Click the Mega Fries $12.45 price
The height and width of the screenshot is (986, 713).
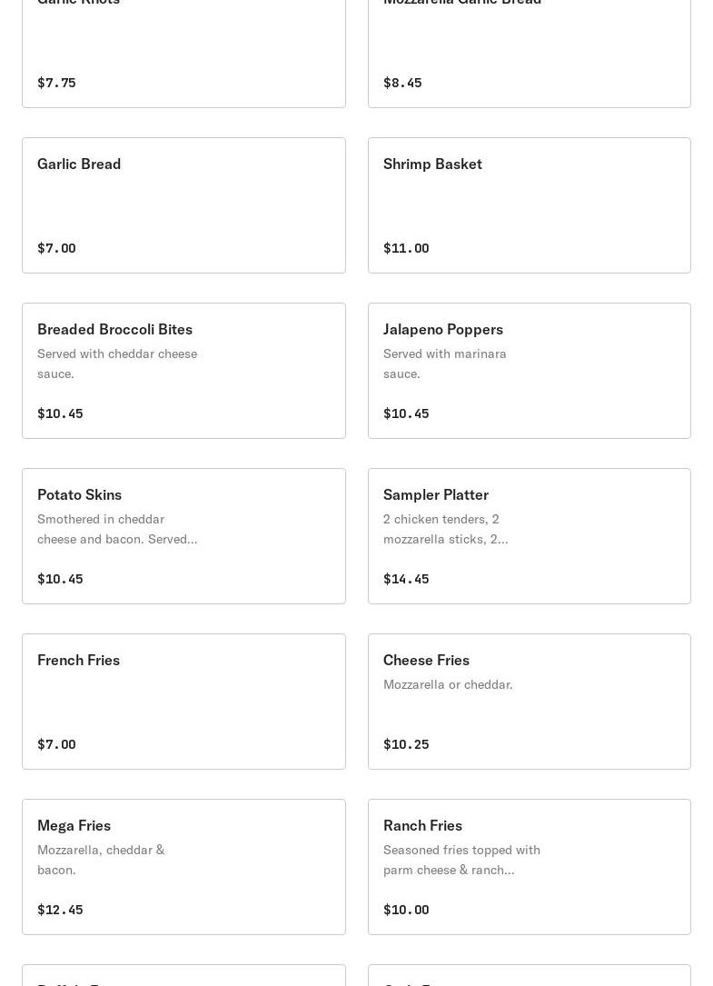pos(60,910)
